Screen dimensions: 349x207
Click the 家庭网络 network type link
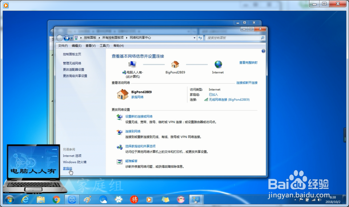pos(137,97)
